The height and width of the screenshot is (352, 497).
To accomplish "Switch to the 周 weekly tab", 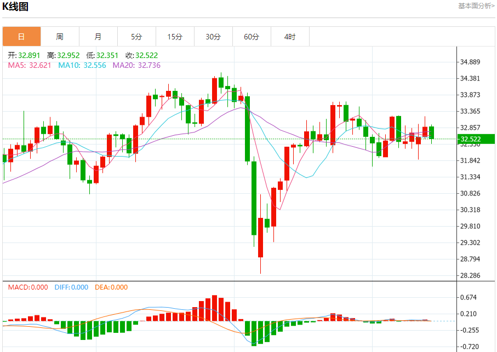I will [60, 37].
